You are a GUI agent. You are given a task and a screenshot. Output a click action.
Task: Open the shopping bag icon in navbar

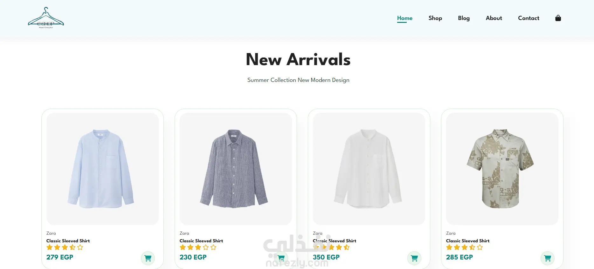tap(558, 18)
